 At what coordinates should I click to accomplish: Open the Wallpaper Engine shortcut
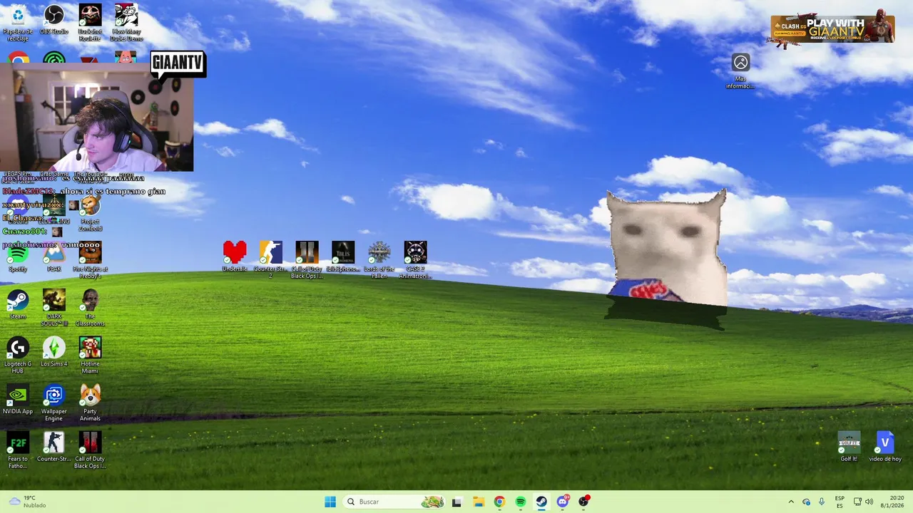point(54,403)
